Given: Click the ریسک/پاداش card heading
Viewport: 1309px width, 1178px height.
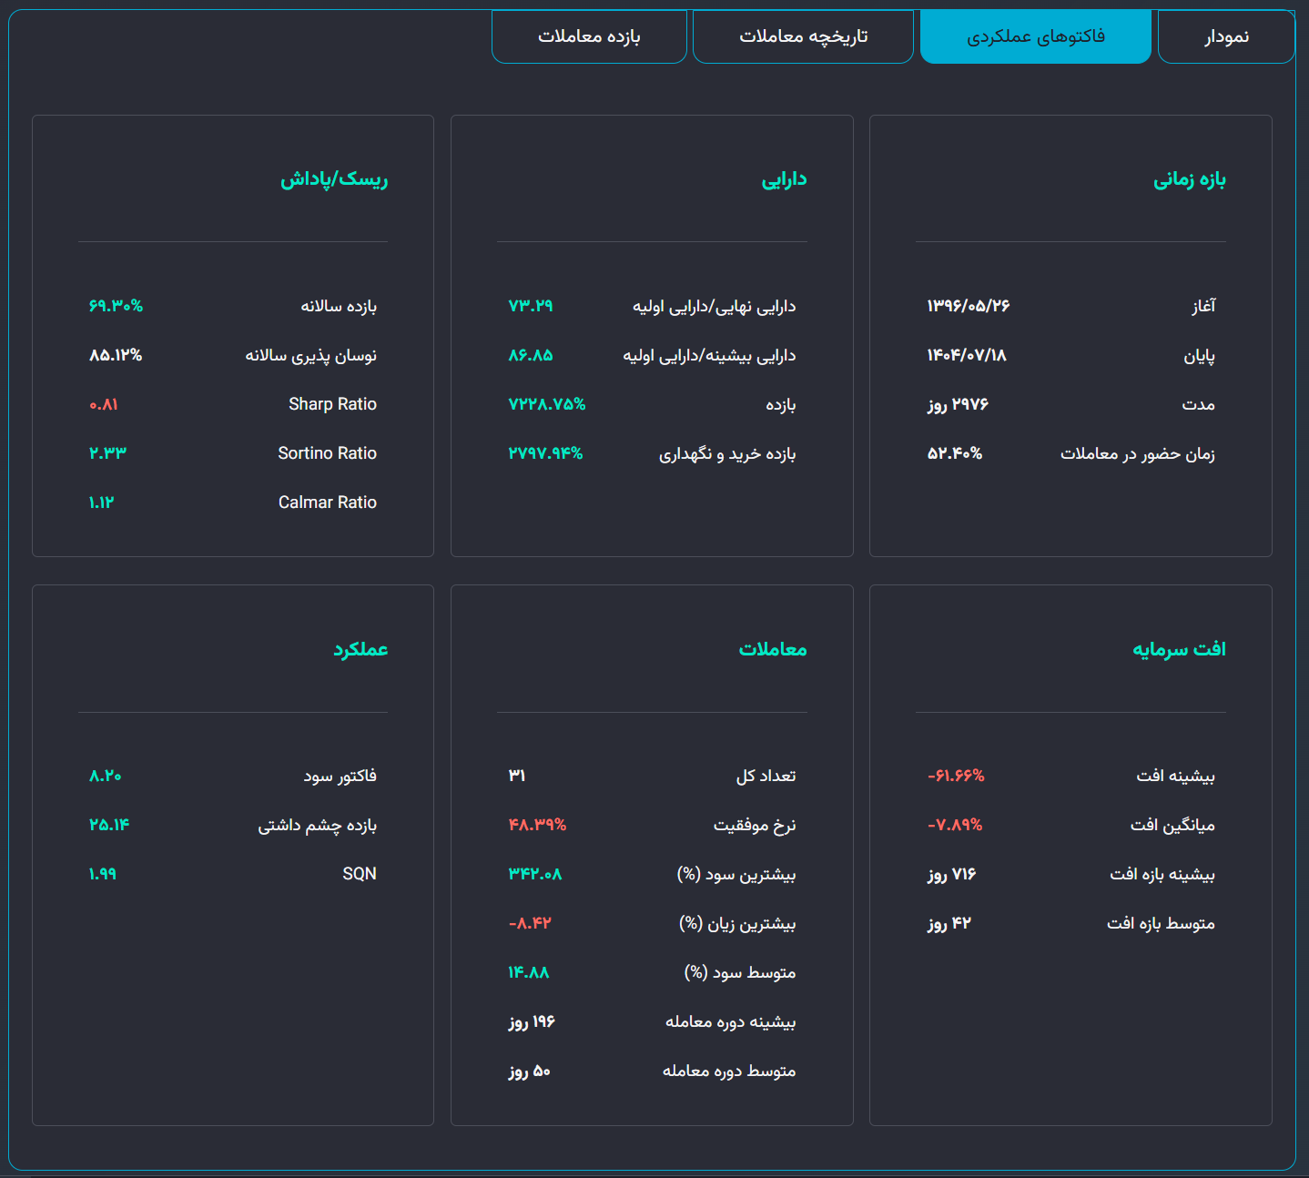Looking at the screenshot, I should click(x=334, y=179).
